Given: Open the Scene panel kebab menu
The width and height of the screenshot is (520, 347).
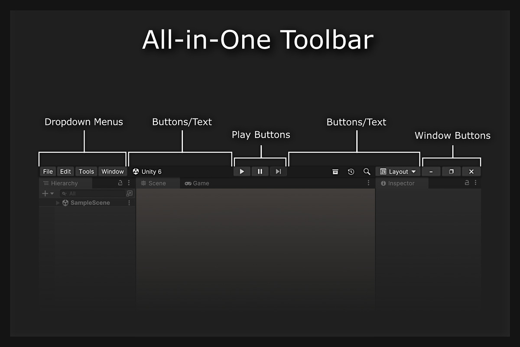Looking at the screenshot, I should pyautogui.click(x=368, y=183).
